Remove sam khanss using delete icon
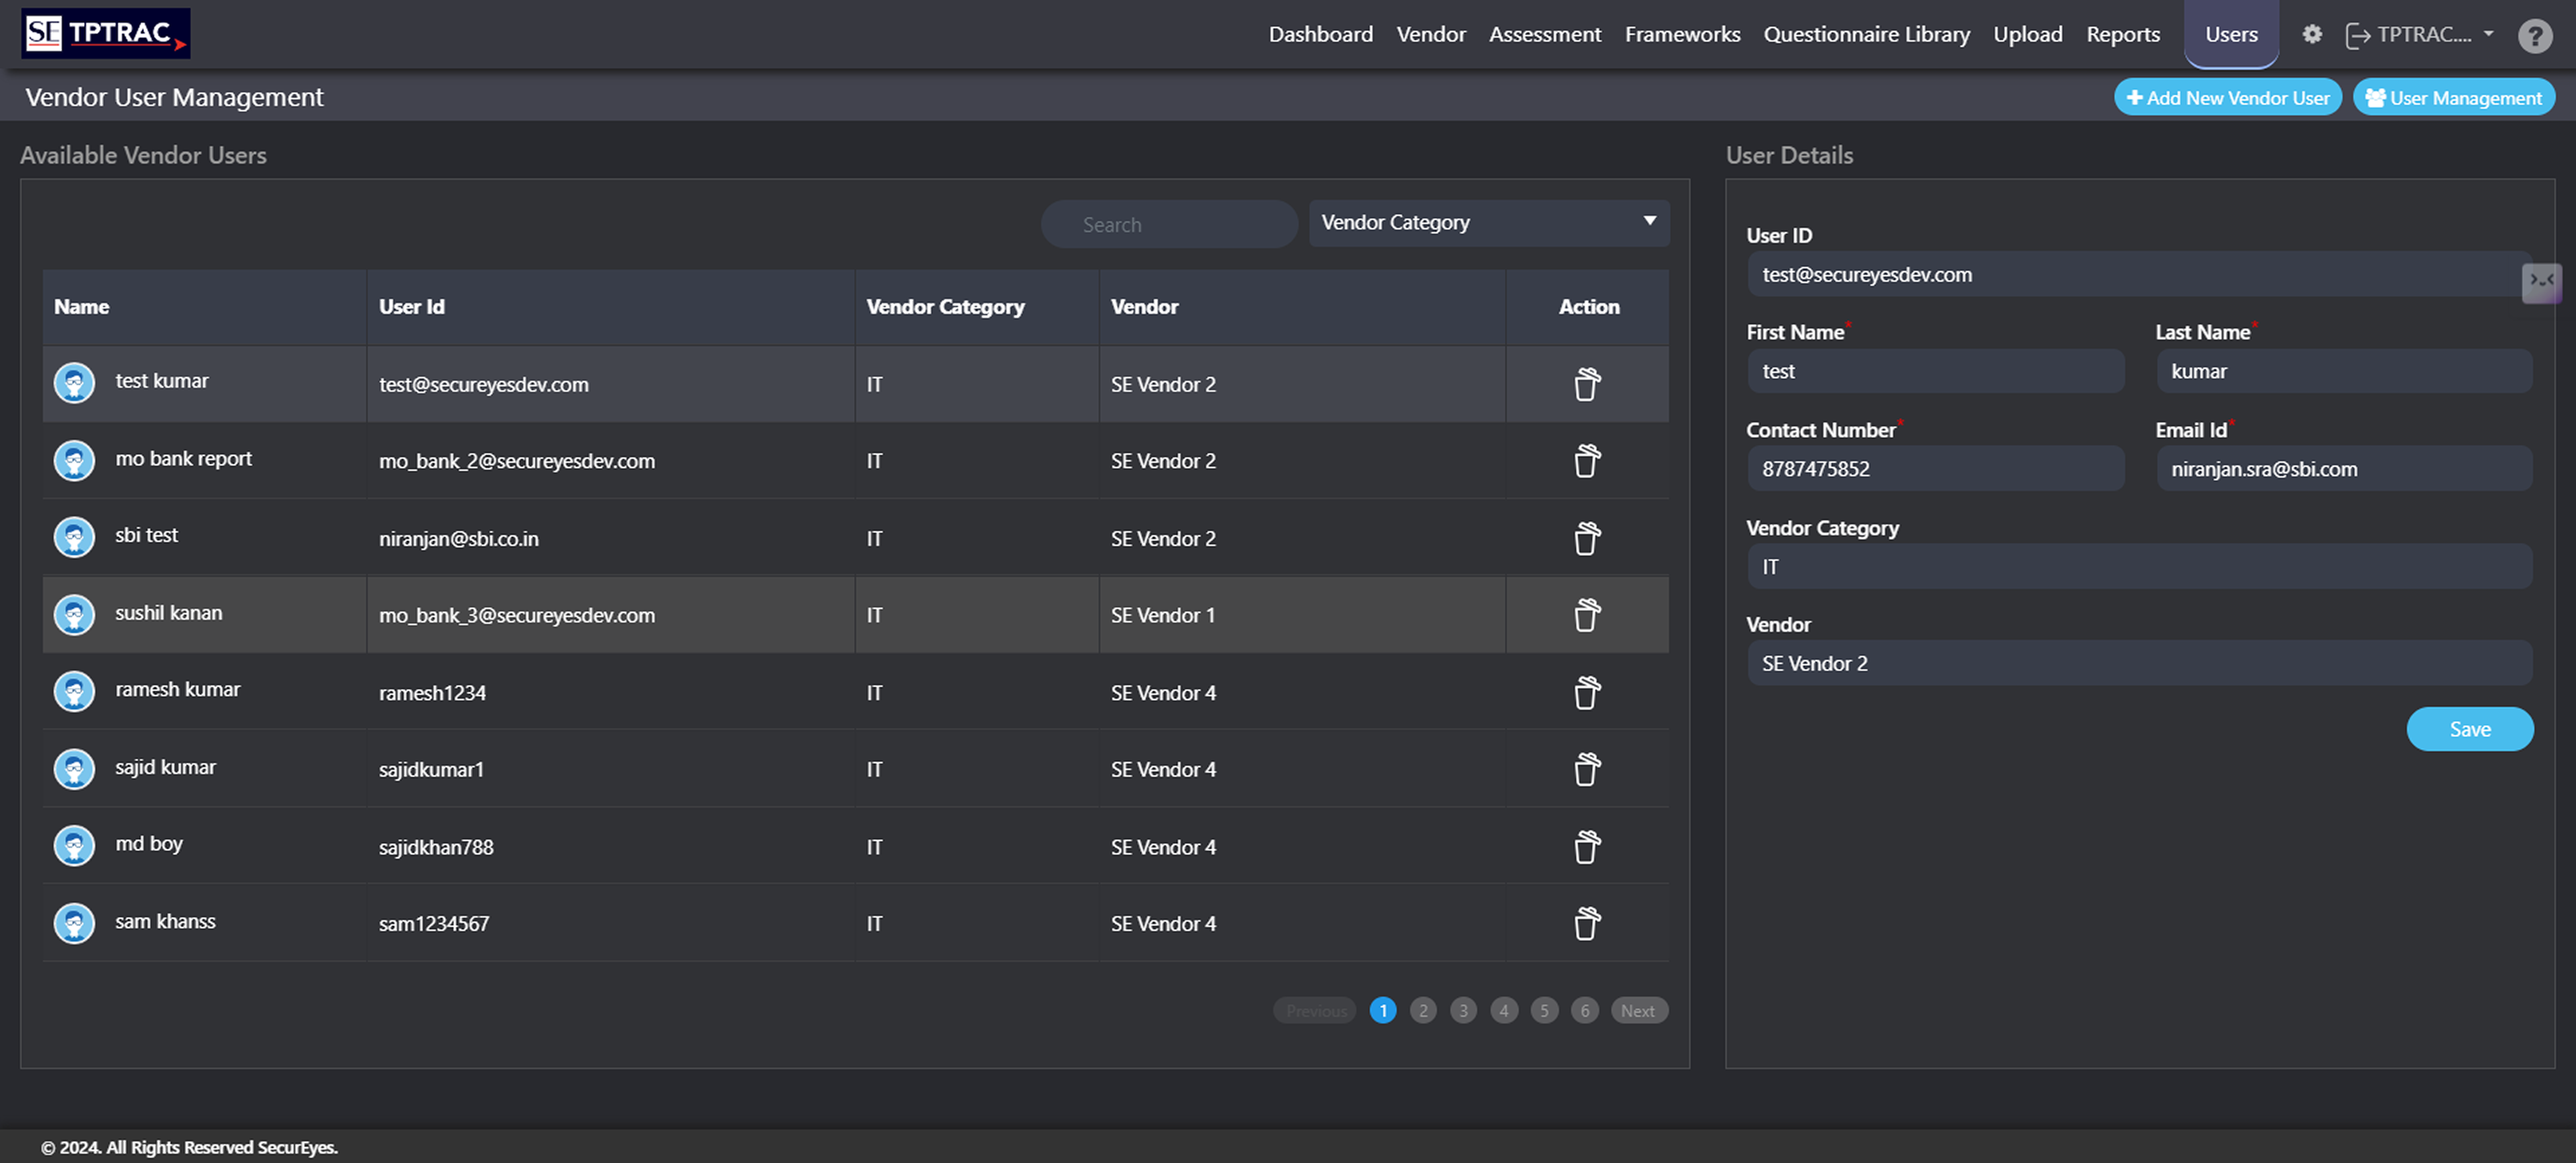Viewport: 2576px width, 1163px height. point(1587,923)
